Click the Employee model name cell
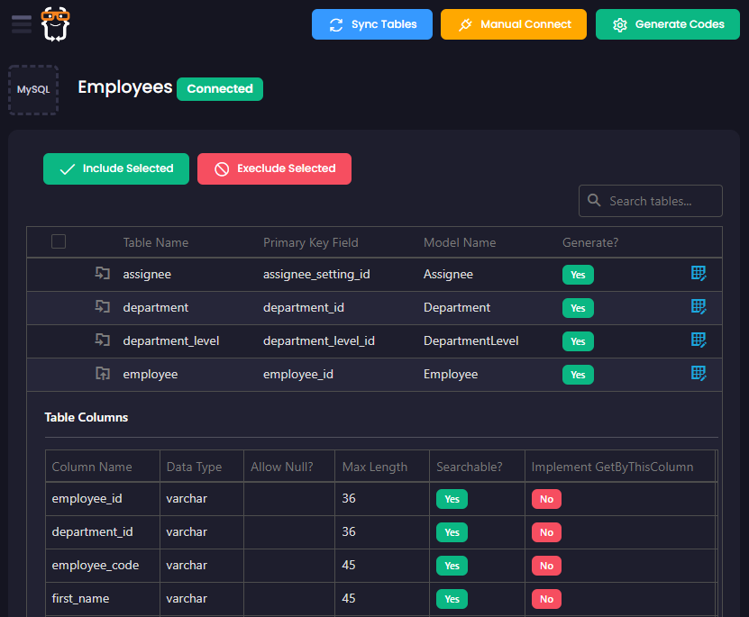749x617 pixels. pyautogui.click(x=451, y=374)
